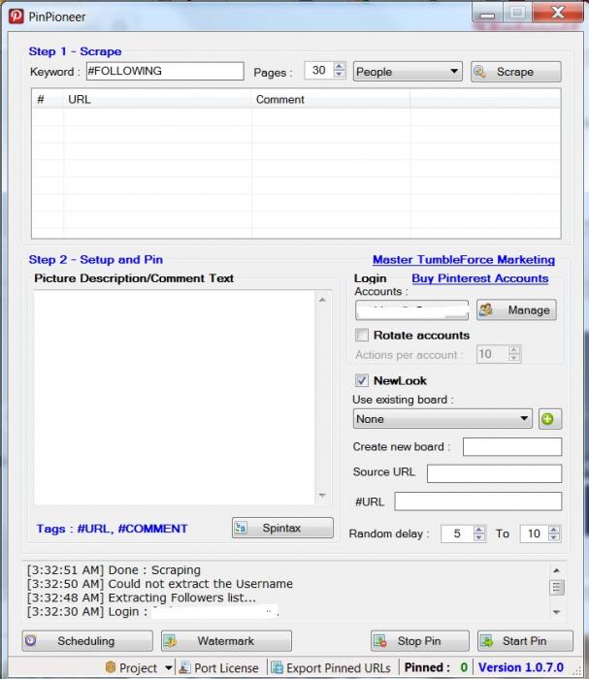This screenshot has width=589, height=679.
Task: Click the Step 1 - Scrape heading
Action: [75, 51]
